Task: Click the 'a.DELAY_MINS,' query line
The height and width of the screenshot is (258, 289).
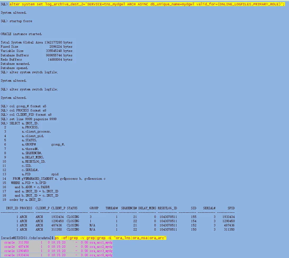Action: [33, 157]
